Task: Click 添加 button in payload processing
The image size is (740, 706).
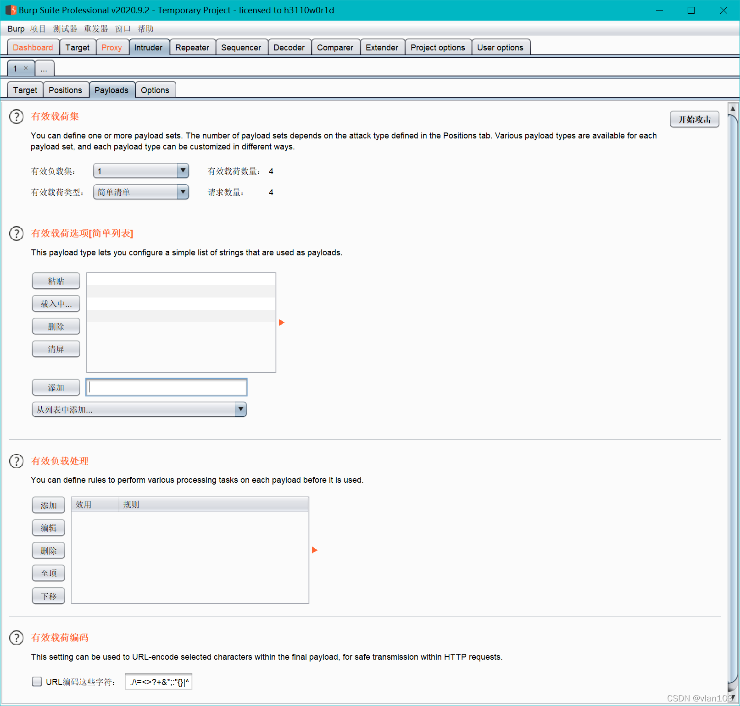Action: 49,505
